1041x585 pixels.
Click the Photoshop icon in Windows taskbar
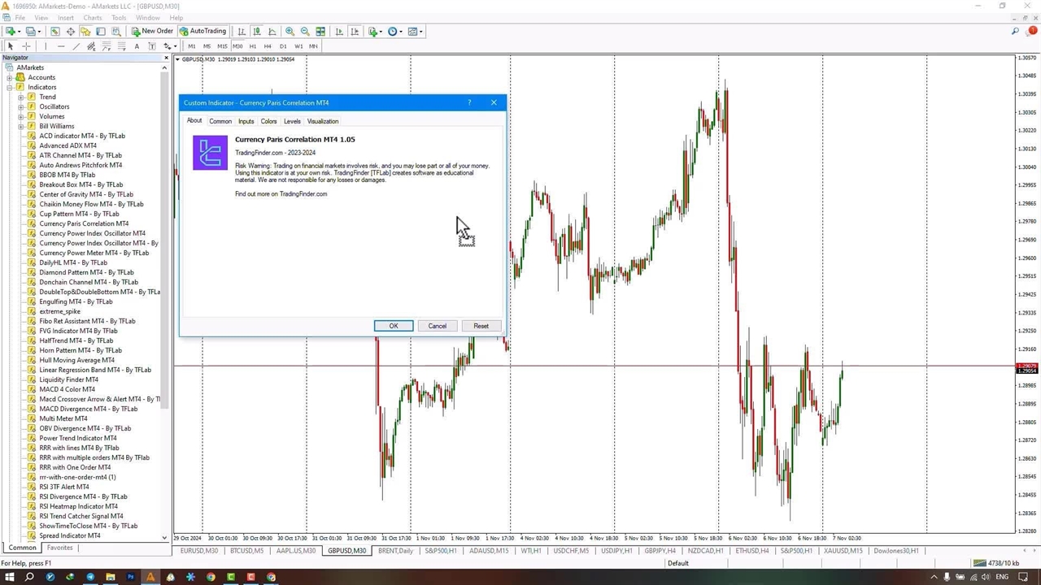pyautogui.click(x=130, y=578)
